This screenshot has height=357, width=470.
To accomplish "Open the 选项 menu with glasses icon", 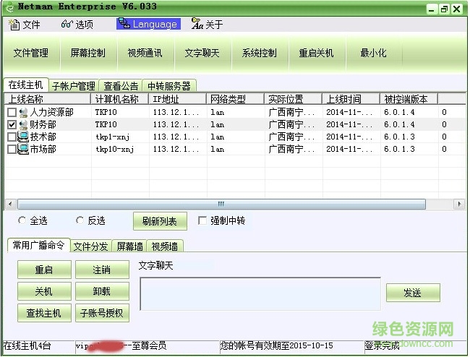I will 77,25.
